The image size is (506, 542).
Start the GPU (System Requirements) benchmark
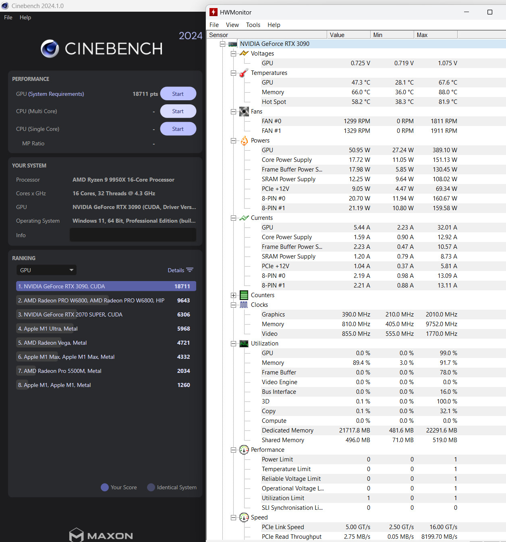pos(178,94)
